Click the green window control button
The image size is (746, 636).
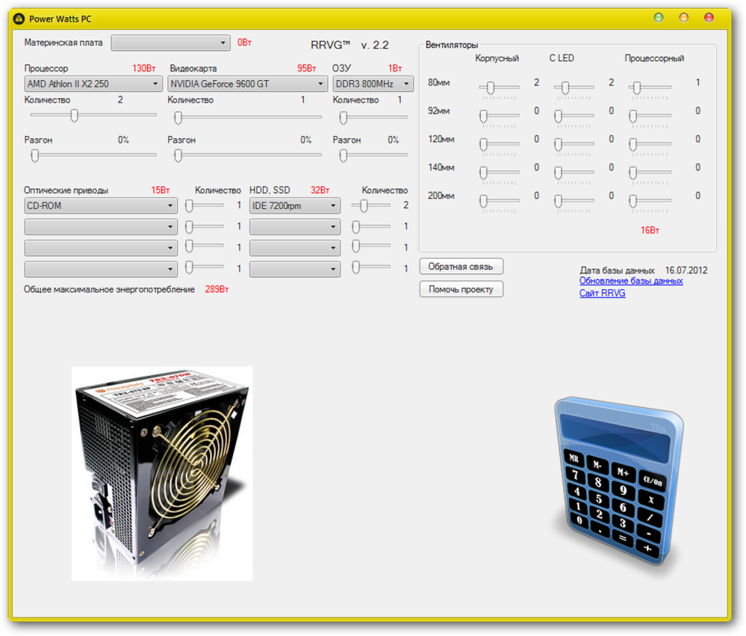[659, 17]
